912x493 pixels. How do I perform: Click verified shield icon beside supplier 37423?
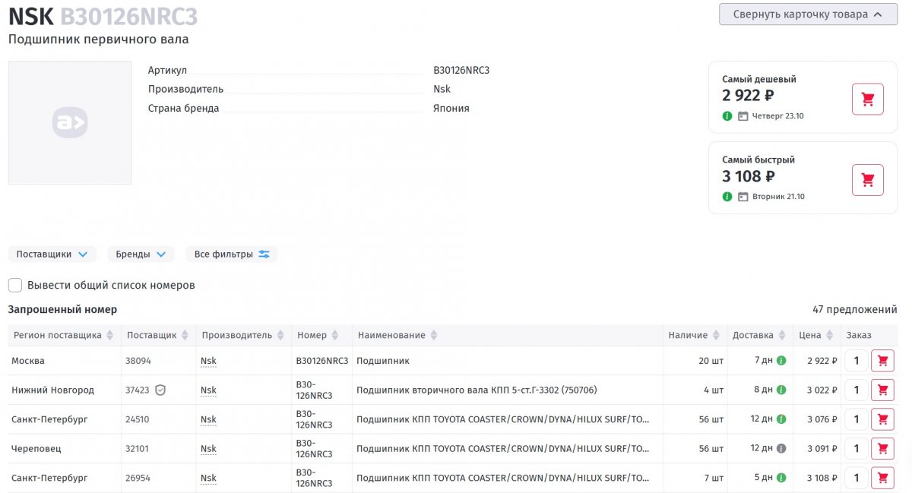[160, 390]
